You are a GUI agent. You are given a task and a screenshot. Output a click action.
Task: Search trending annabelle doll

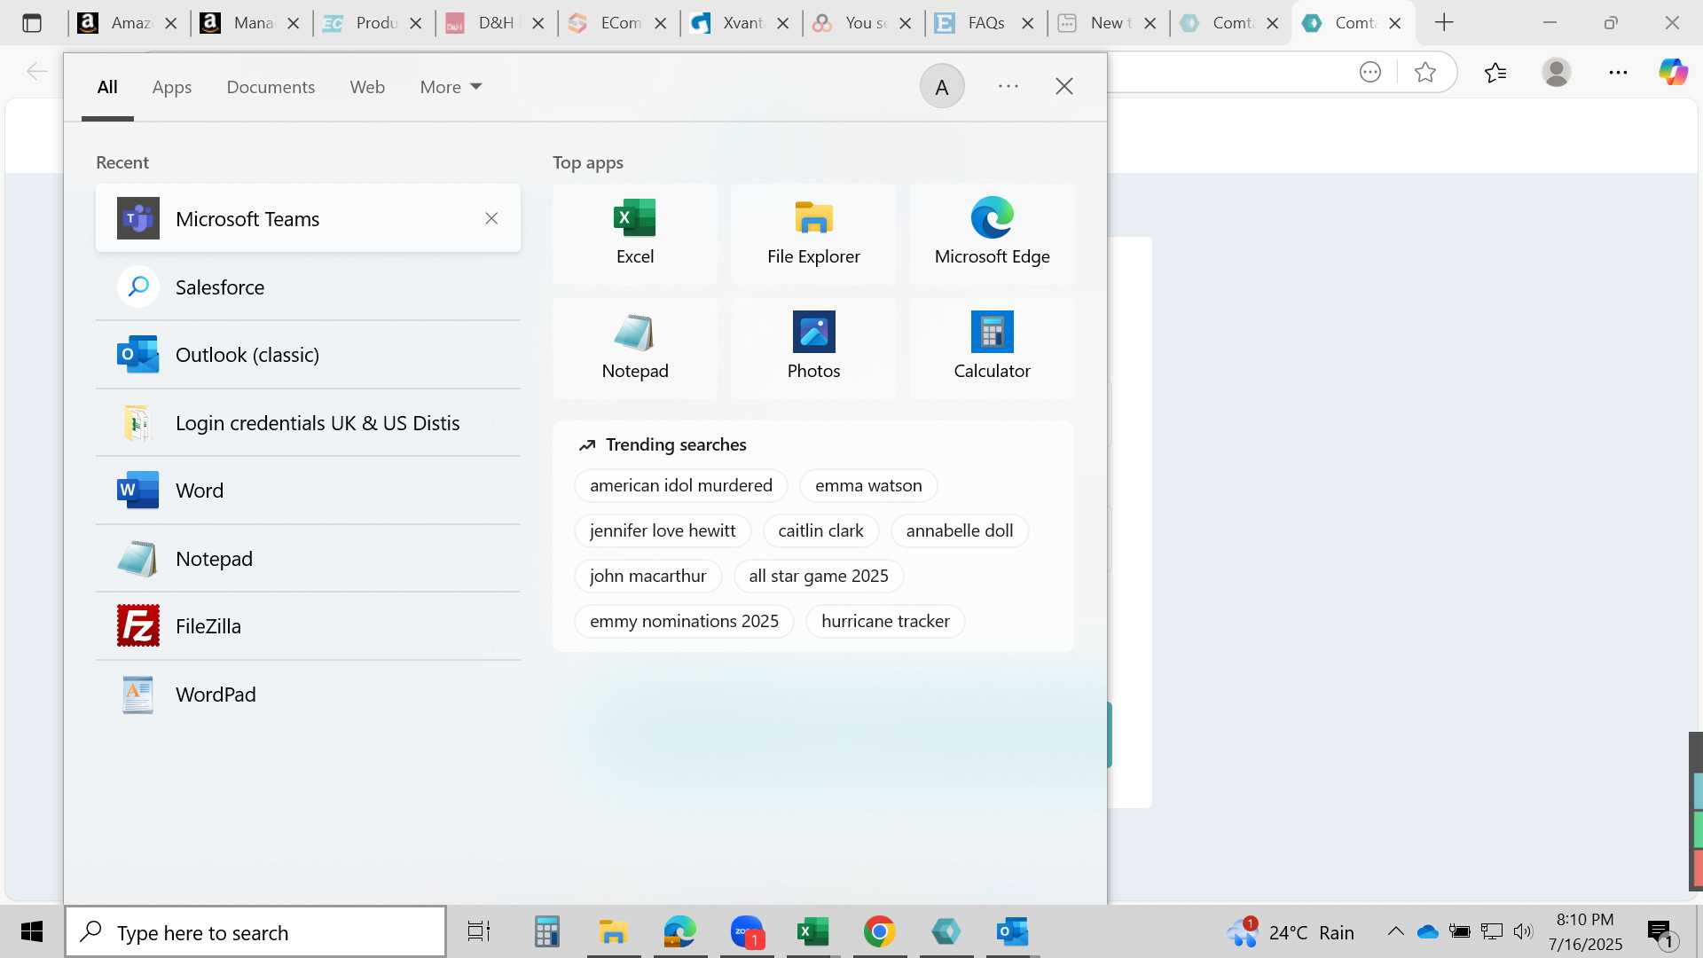point(960,530)
